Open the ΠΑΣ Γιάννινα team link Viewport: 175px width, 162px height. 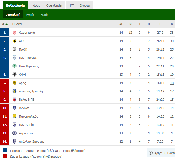point(28,58)
